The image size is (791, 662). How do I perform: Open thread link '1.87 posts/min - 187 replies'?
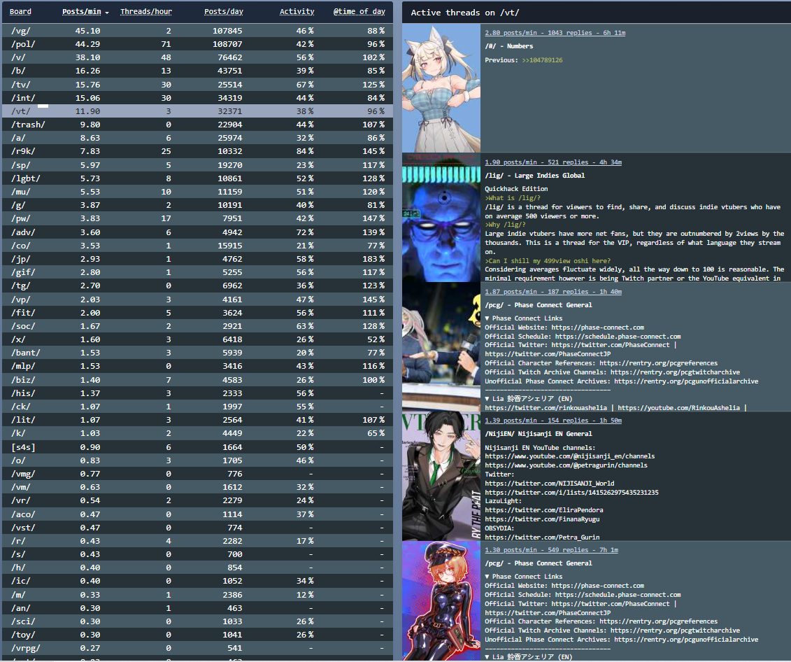553,292
